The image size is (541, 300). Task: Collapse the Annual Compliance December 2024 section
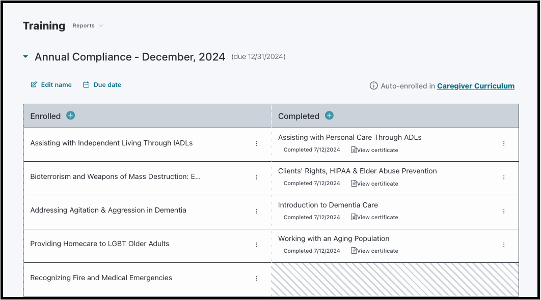tap(25, 56)
